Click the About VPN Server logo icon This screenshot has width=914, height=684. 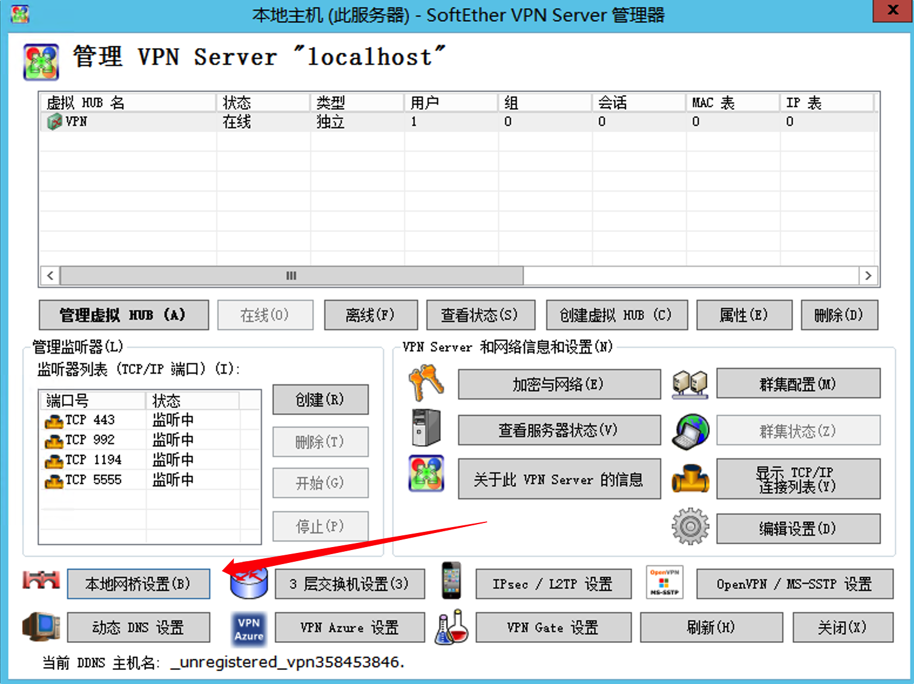[x=426, y=474]
